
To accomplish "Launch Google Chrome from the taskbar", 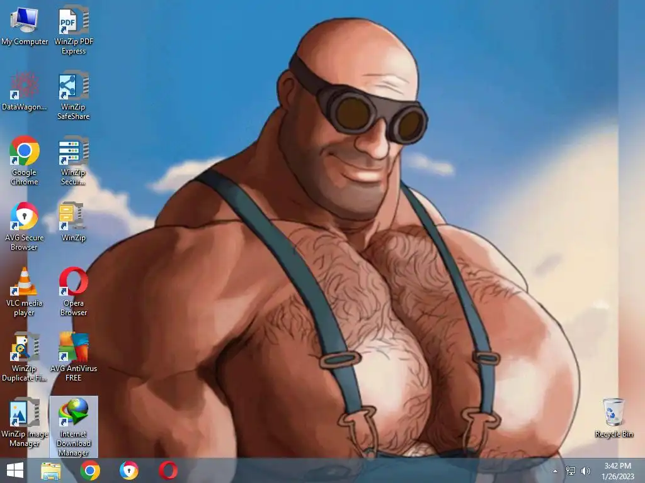I will (x=90, y=470).
